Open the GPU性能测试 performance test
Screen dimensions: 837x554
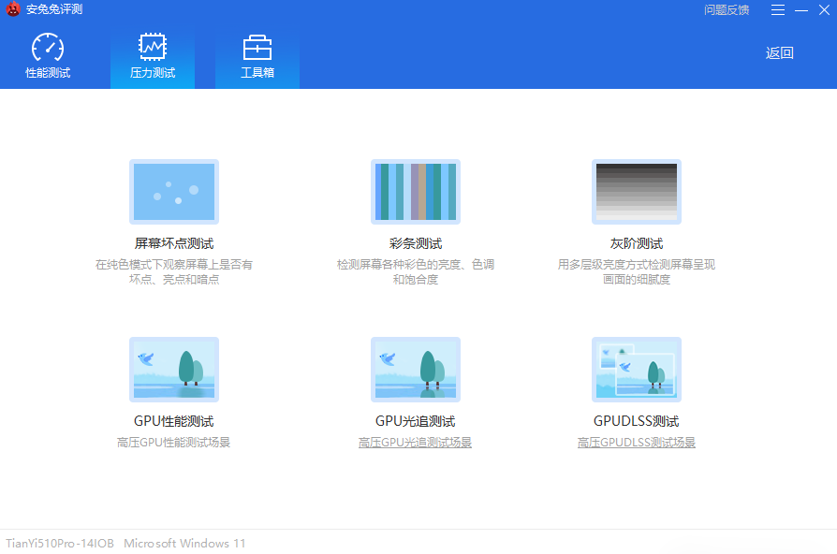click(174, 369)
